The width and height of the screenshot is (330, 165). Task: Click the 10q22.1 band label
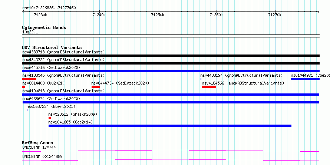click(x=30, y=32)
